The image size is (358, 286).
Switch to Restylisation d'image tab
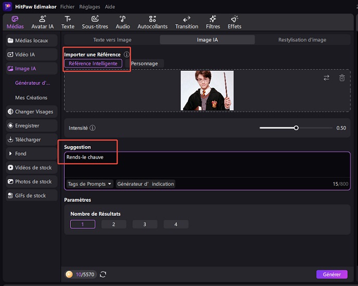coord(302,40)
